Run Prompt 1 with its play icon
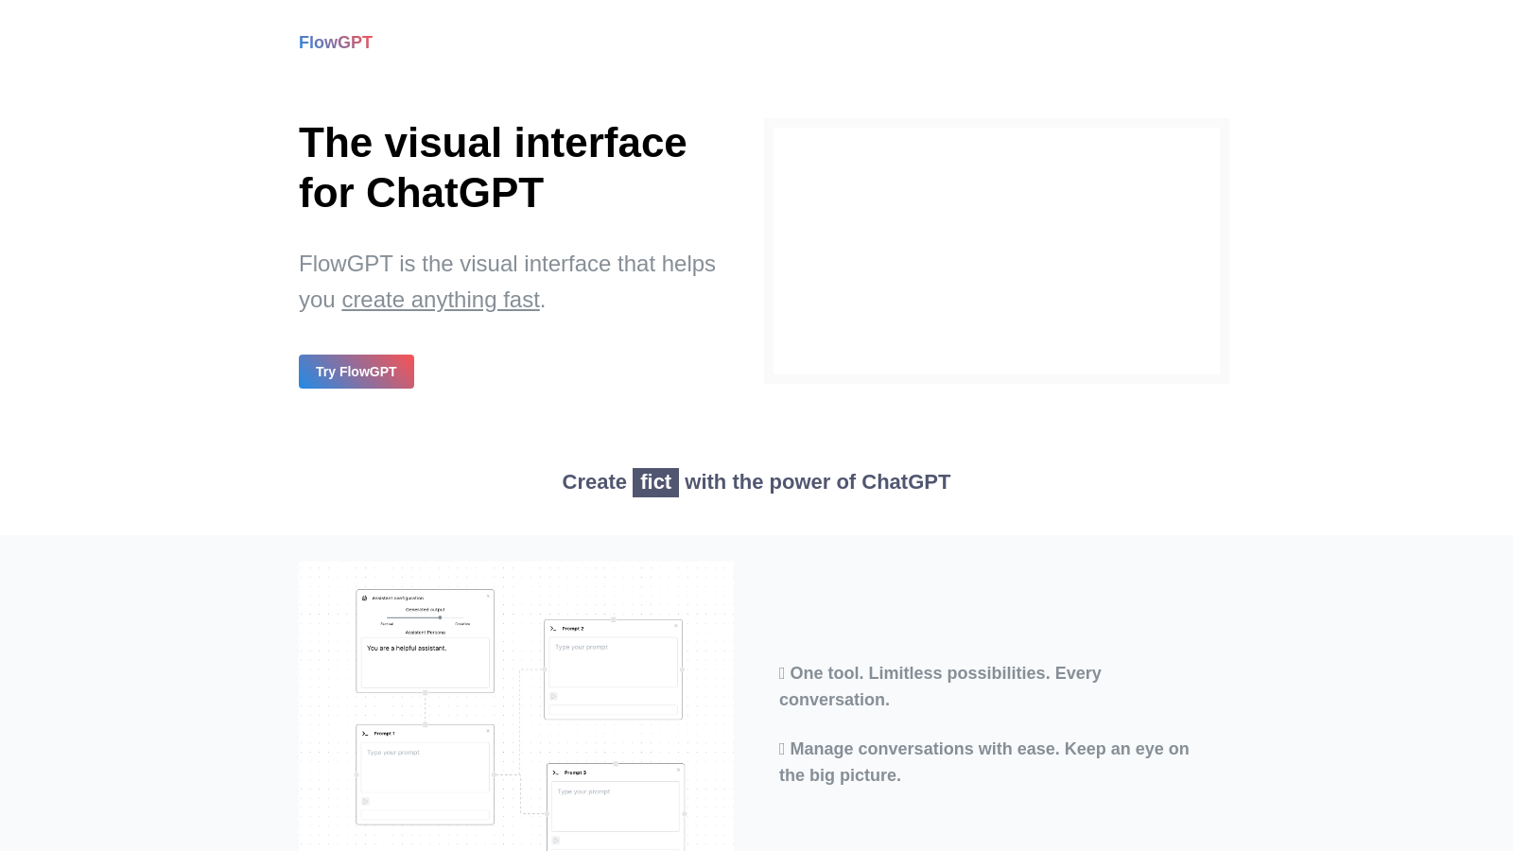The height and width of the screenshot is (851, 1513). coord(365,801)
